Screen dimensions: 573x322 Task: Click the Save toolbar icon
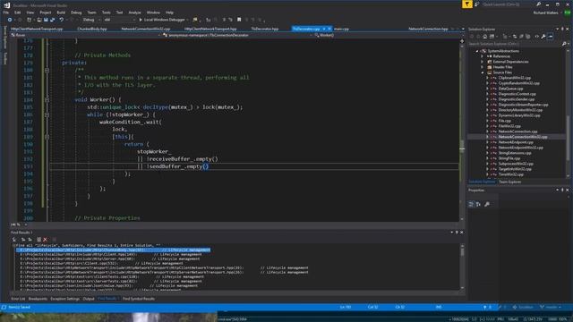46,20
